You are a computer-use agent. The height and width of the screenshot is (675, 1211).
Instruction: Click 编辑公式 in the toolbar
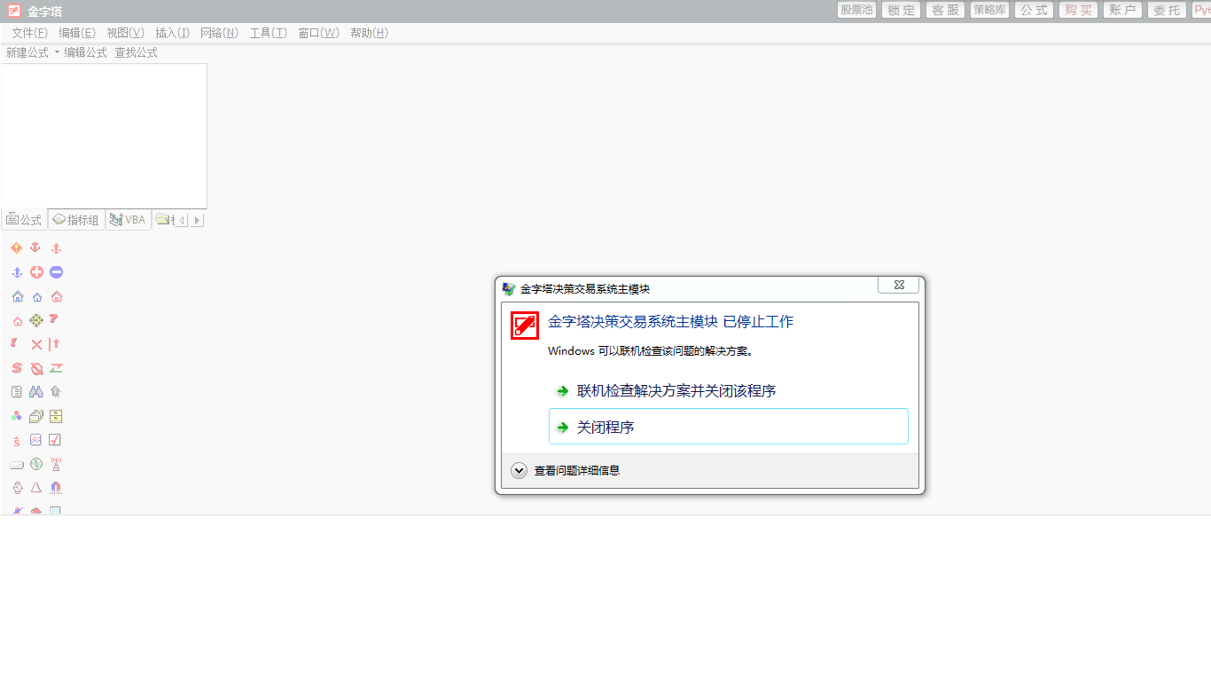(85, 53)
